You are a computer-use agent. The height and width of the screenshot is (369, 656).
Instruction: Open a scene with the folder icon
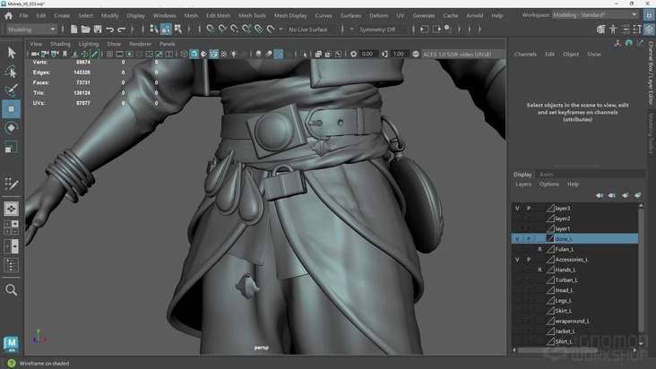(86, 30)
